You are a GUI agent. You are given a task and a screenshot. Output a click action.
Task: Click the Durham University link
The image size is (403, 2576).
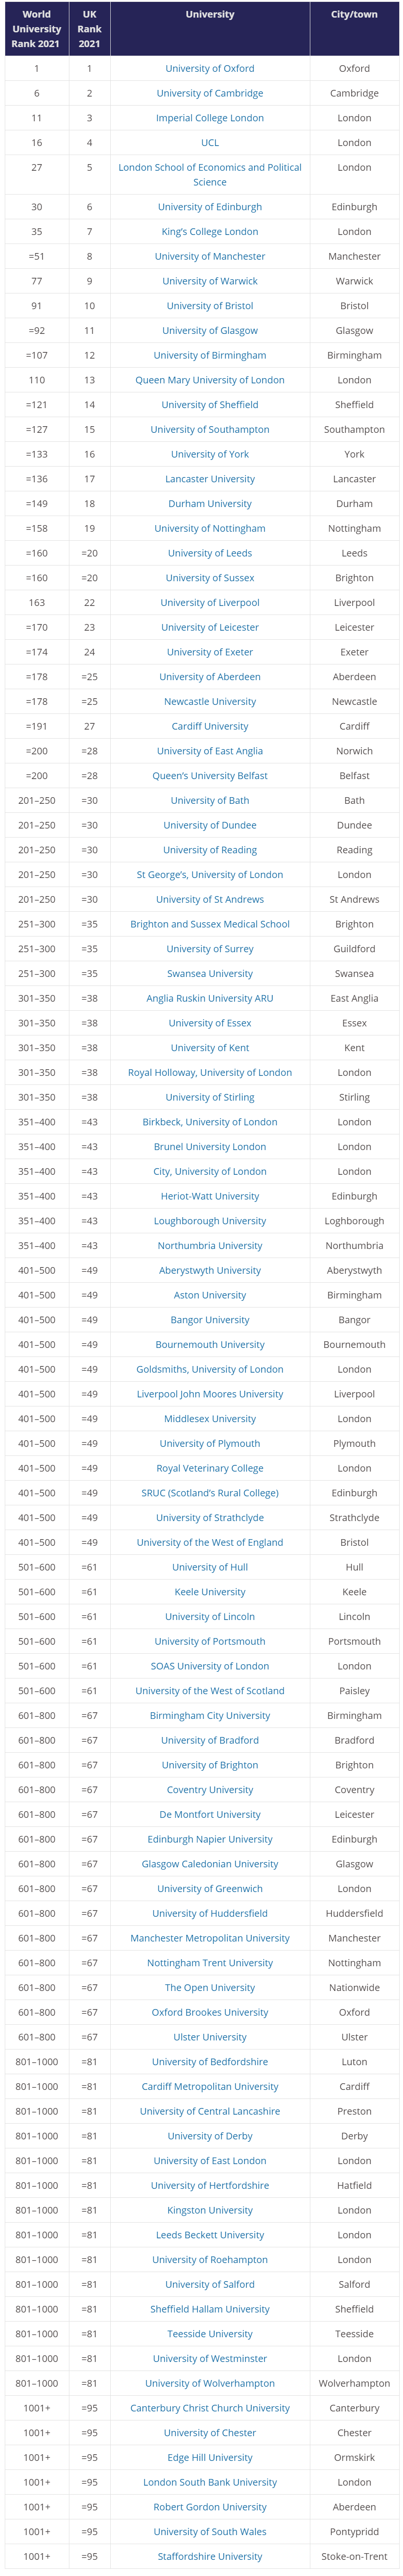point(210,504)
